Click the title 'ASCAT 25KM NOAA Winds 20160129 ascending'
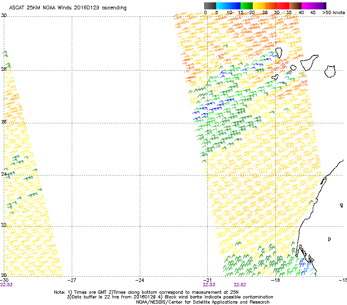Screen dimensions: 347x305 point(68,8)
